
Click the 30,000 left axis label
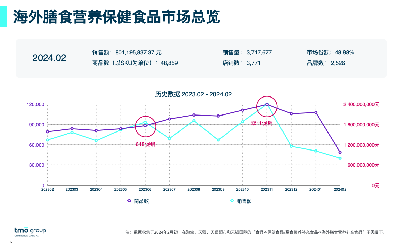[x=36, y=165]
